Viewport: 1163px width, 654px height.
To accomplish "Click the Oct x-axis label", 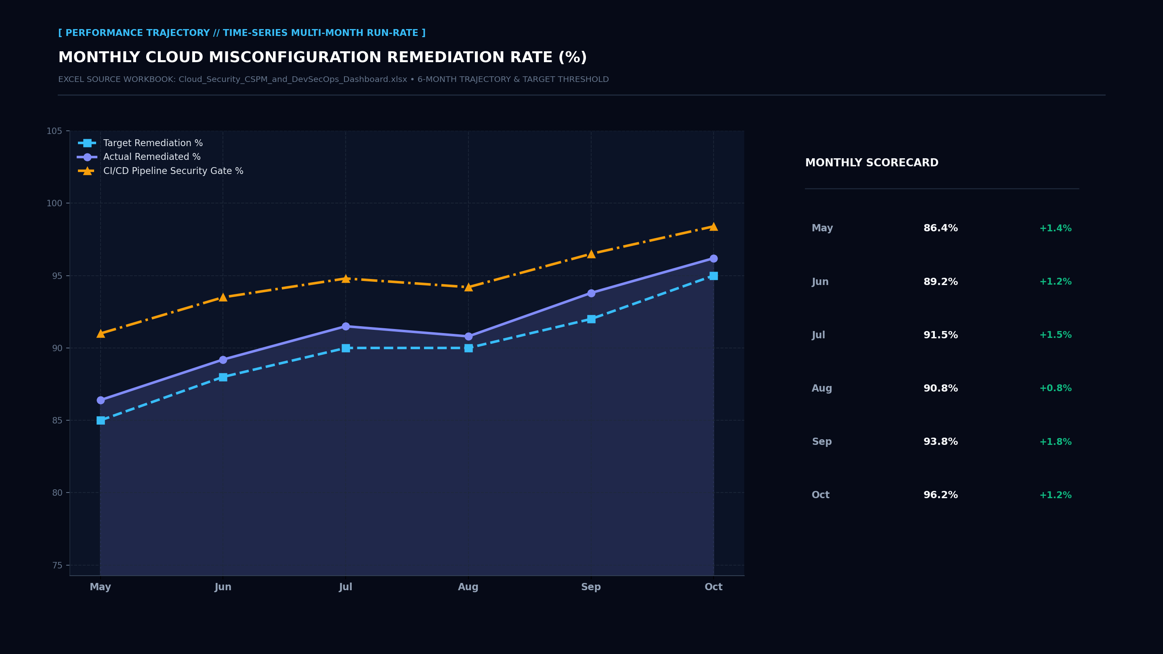I will [714, 587].
